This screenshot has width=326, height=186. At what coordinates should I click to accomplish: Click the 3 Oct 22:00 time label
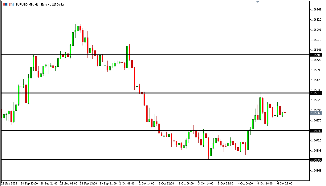pos(226,184)
